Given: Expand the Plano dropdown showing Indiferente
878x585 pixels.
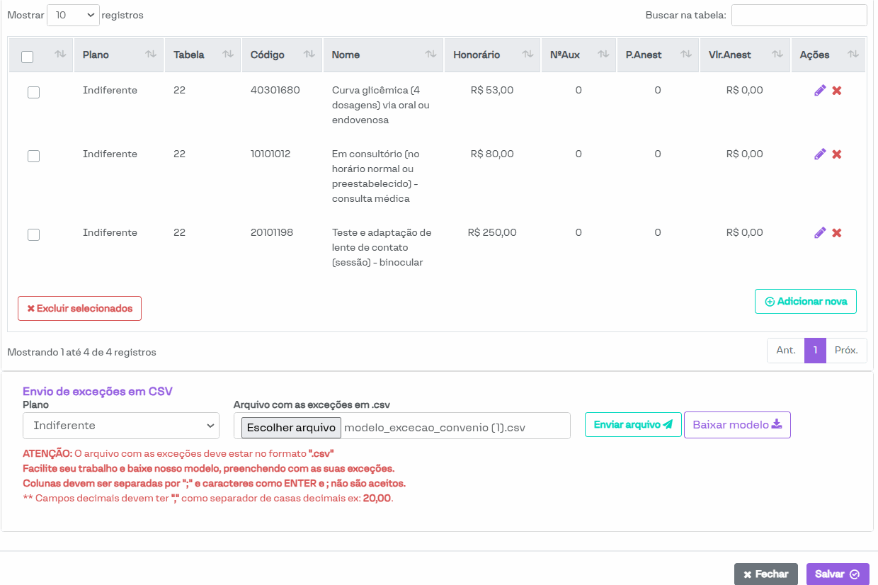Looking at the screenshot, I should pyautogui.click(x=121, y=426).
